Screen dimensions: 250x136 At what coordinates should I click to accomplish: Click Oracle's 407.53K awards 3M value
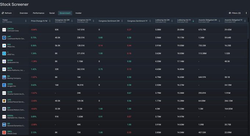click(202, 132)
